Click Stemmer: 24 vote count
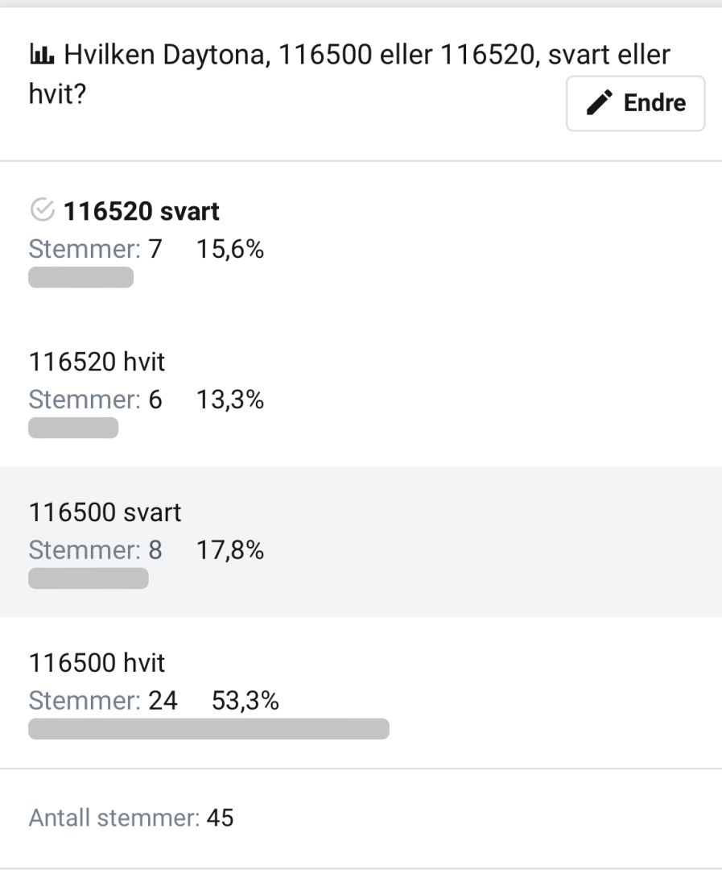Image resolution: width=722 pixels, height=870 pixels. point(103,700)
